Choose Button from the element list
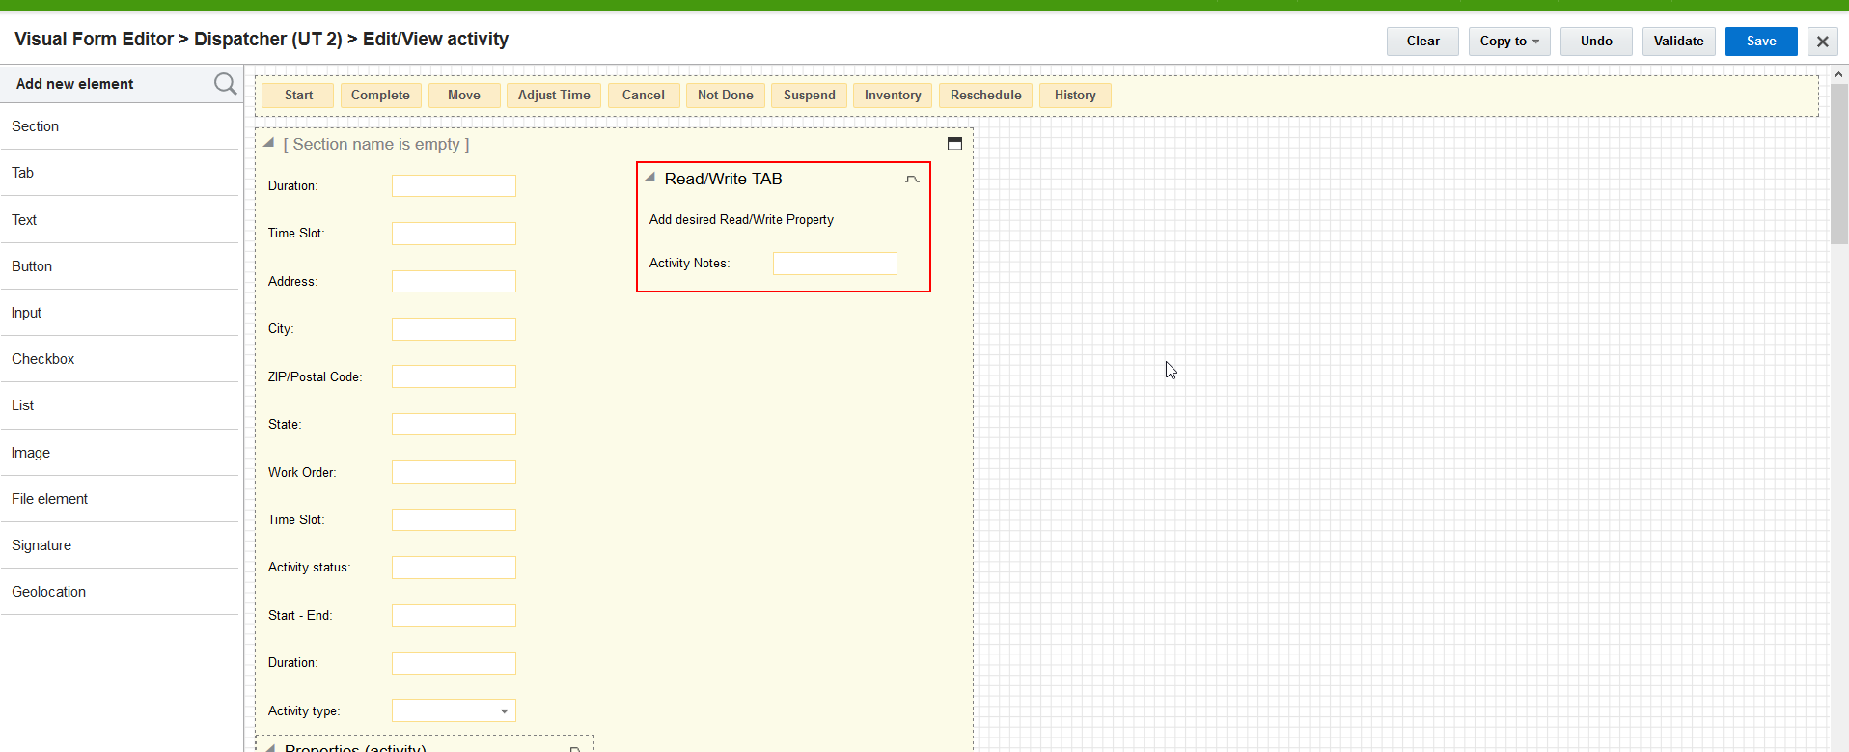Image resolution: width=1849 pixels, height=752 pixels. coord(120,266)
